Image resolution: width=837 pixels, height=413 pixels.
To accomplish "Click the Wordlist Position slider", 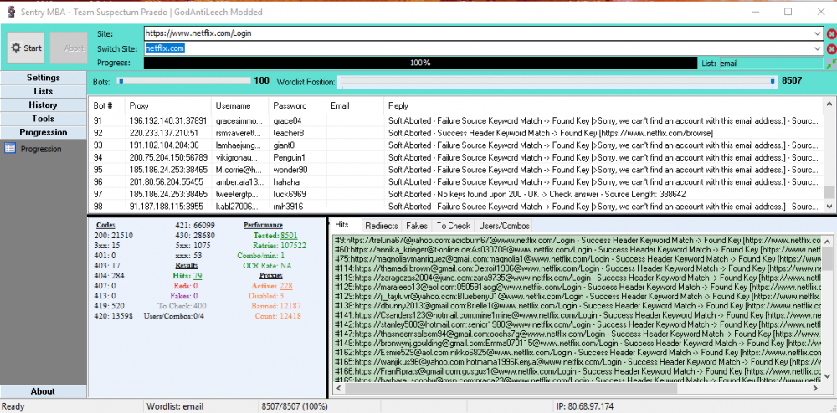I will 557,81.
